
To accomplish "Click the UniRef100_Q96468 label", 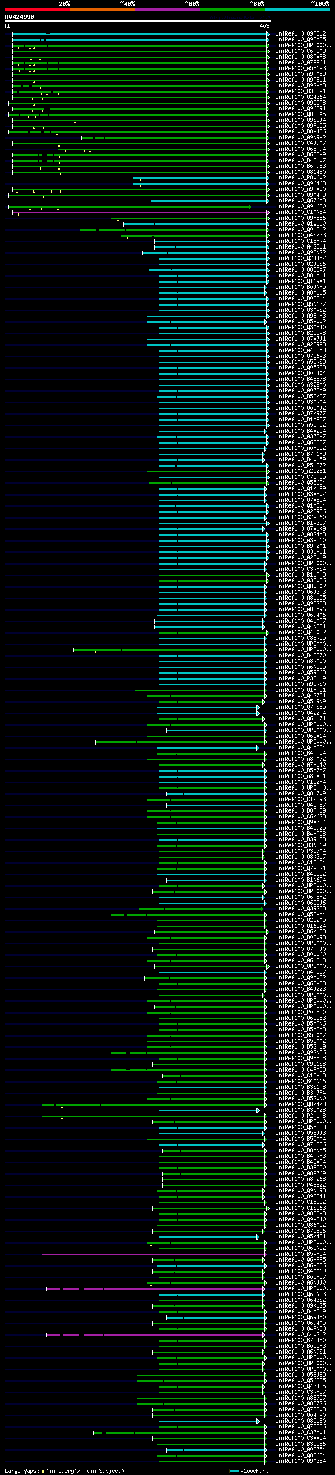I will point(300,183).
